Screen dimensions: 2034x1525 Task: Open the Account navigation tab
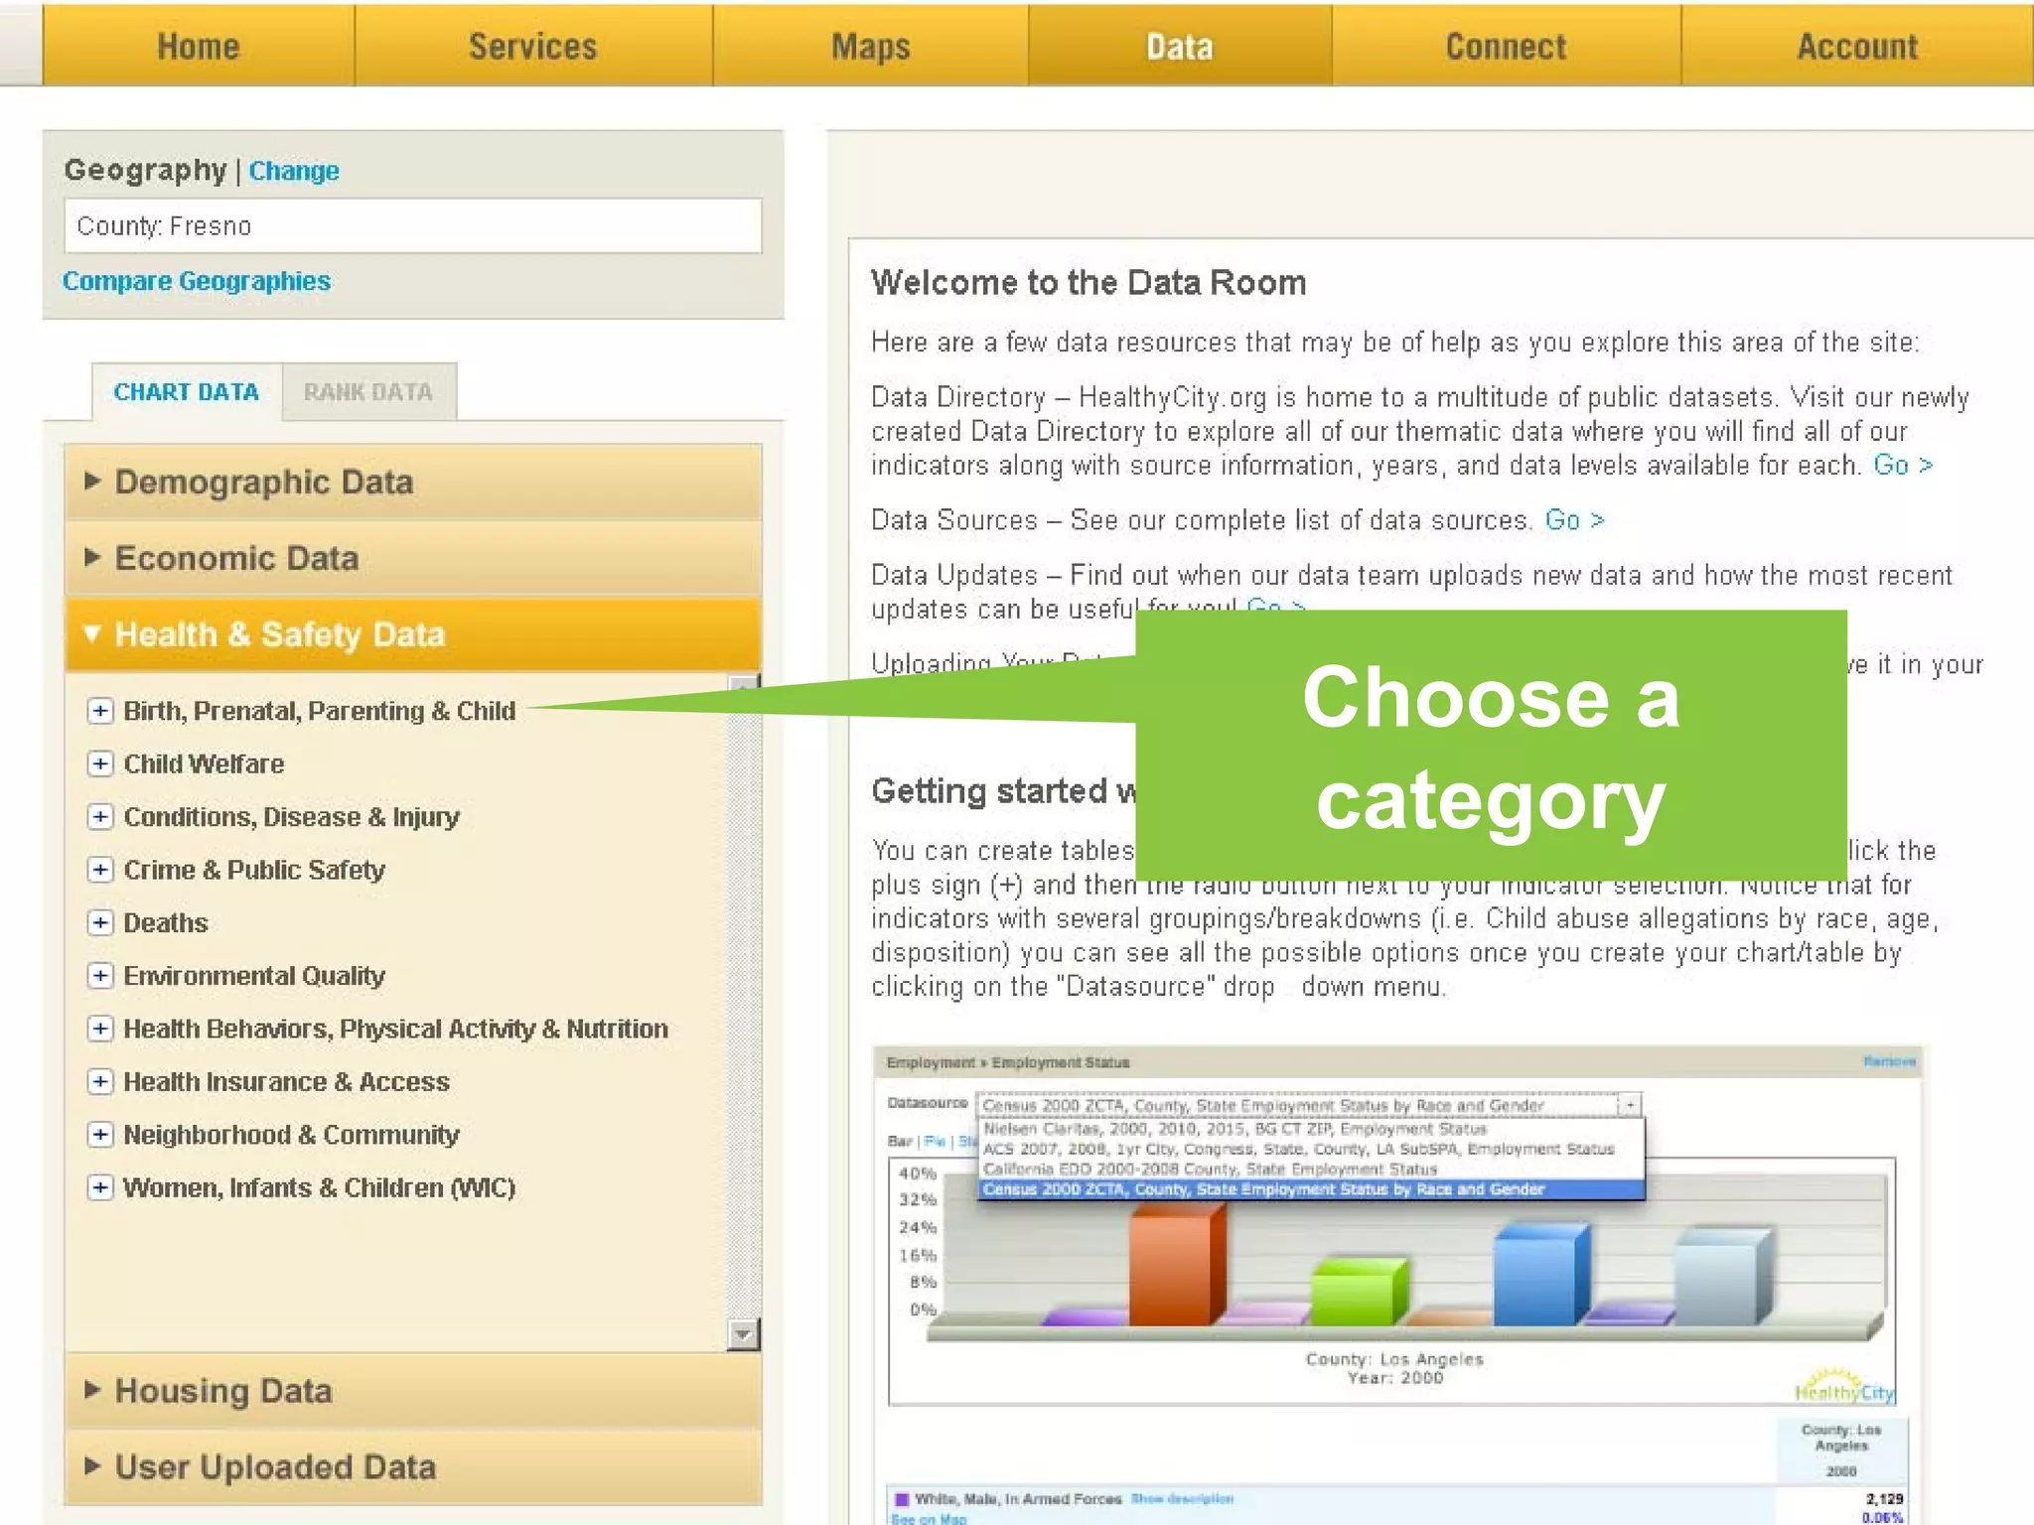coord(1857,46)
